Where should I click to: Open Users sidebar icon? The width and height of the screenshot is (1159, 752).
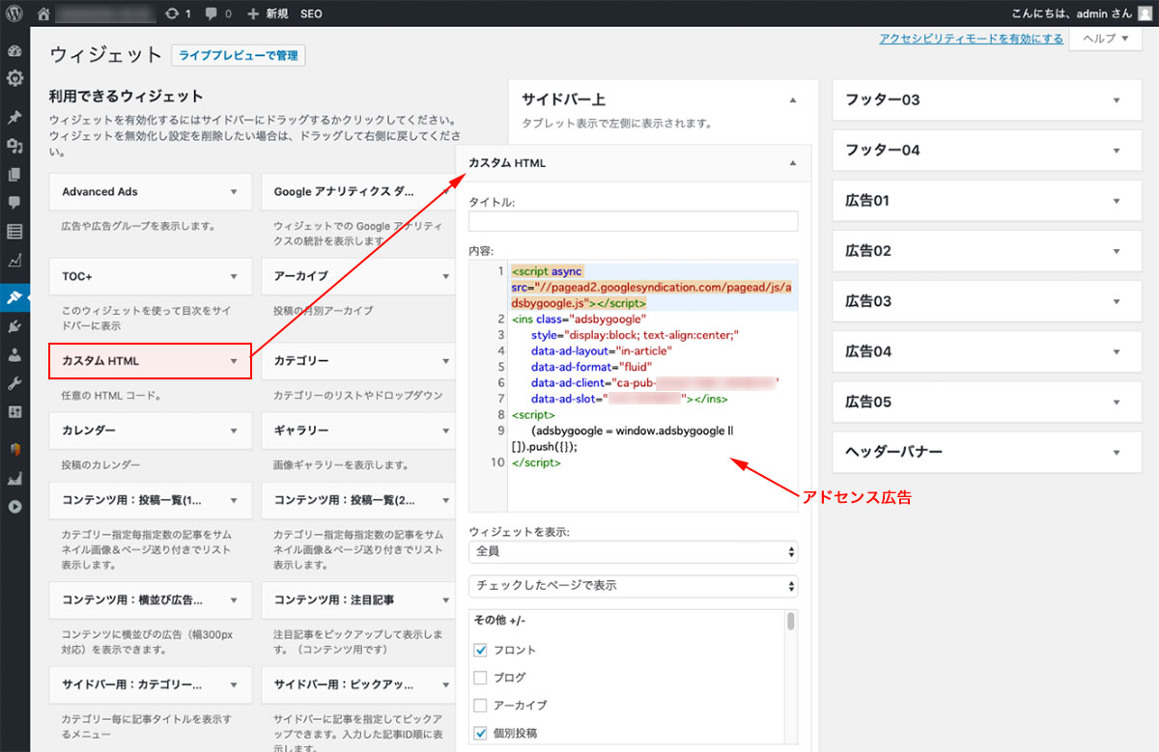pyautogui.click(x=14, y=354)
